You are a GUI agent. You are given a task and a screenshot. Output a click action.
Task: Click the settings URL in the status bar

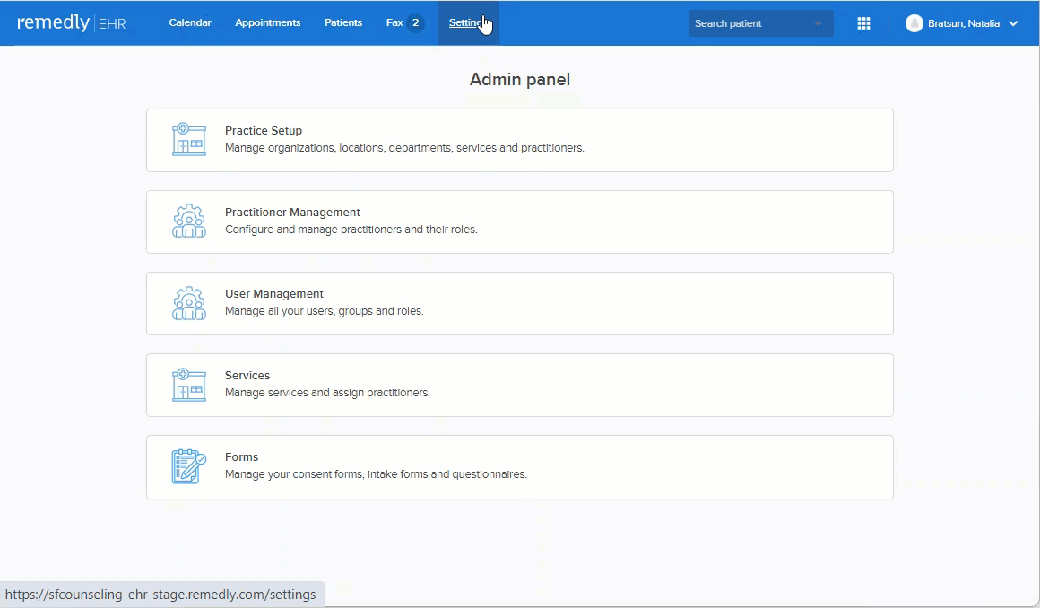point(160,594)
